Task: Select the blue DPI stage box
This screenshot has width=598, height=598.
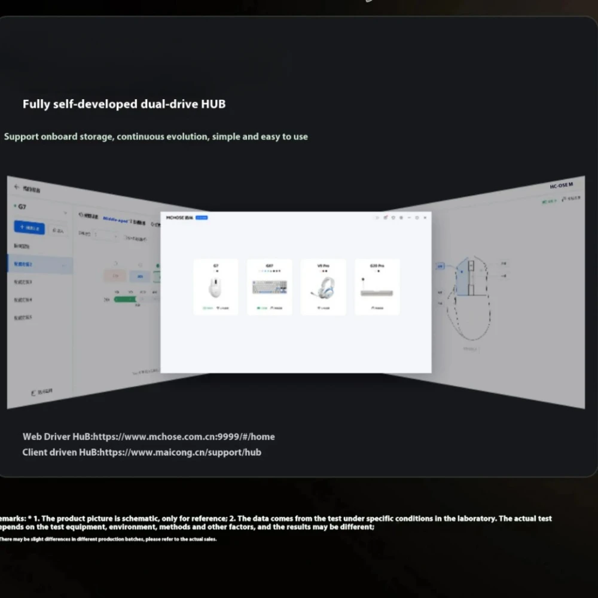Action: 140,276
